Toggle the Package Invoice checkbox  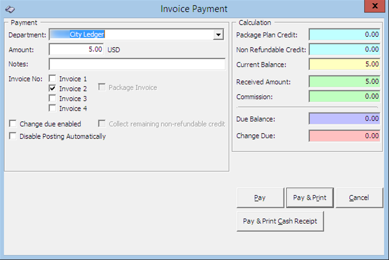tap(102, 87)
